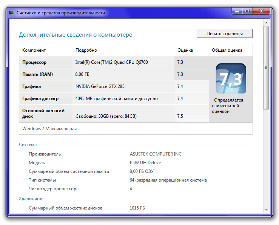The width and height of the screenshot is (279, 225).
Task: Maximize the performance counters window
Action: coord(247,11)
